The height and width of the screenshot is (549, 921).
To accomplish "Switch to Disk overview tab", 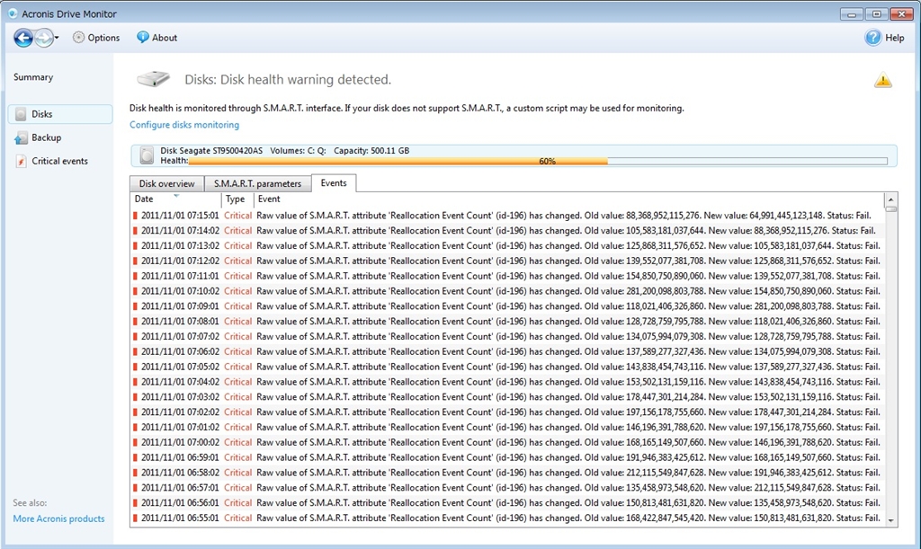I will pyautogui.click(x=166, y=183).
